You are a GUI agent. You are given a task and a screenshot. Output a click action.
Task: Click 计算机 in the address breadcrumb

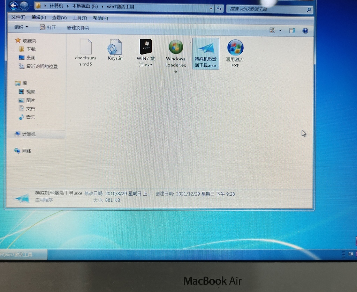[56, 6]
